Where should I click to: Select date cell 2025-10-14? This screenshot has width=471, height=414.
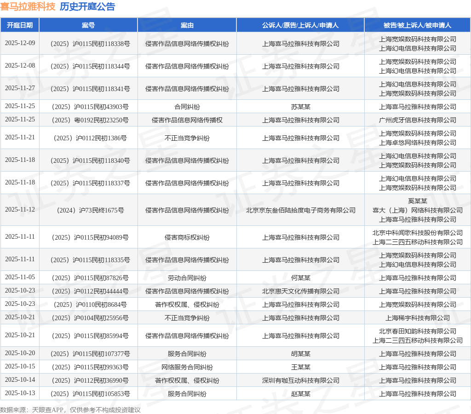[x=20, y=380]
